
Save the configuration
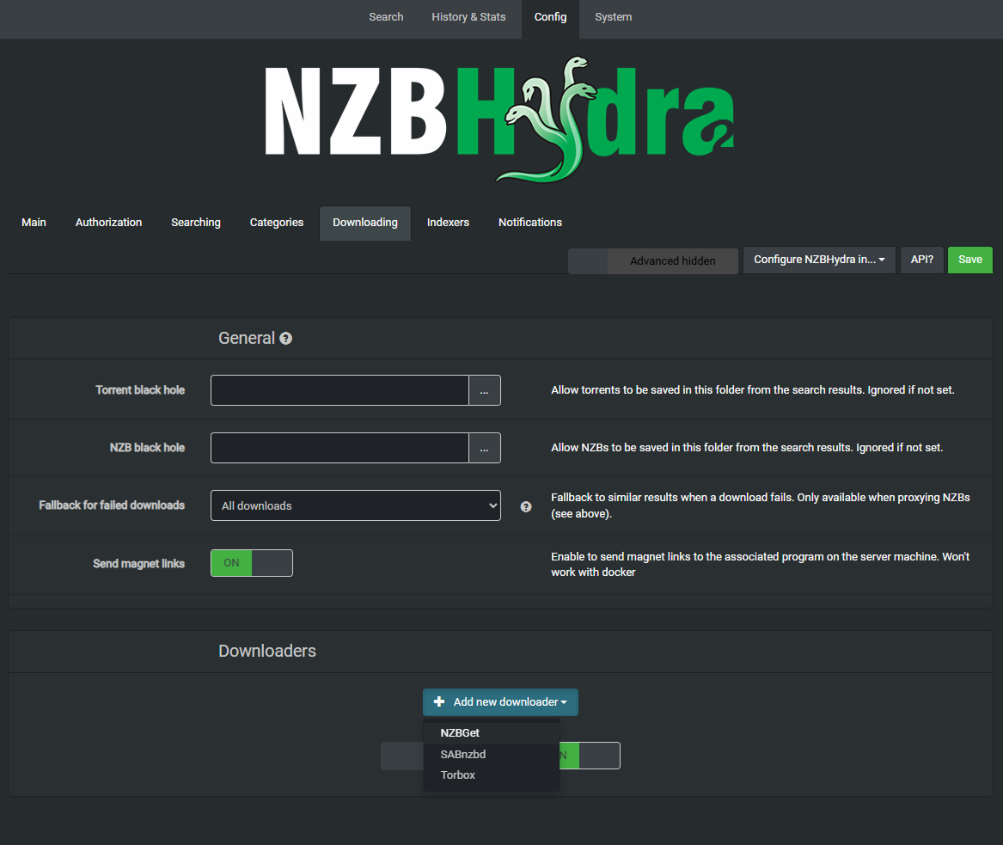(969, 260)
